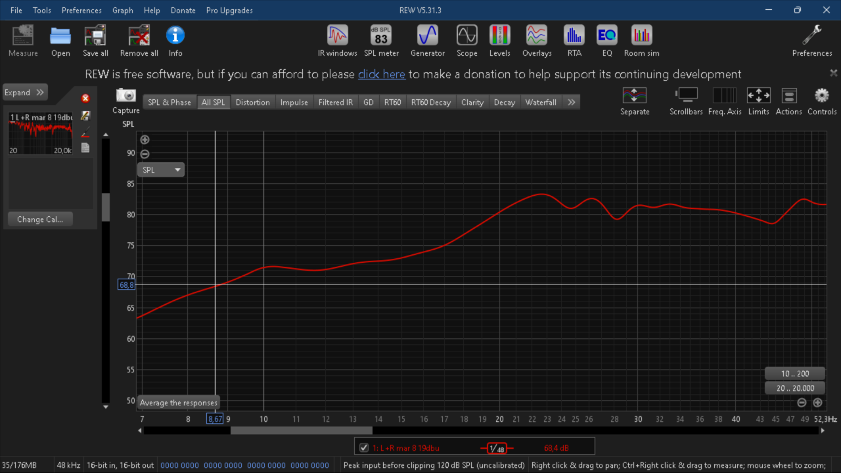This screenshot has height=473, width=841.
Task: Click the vertical scrollbar thumb by the measurement list
Action: point(106,207)
